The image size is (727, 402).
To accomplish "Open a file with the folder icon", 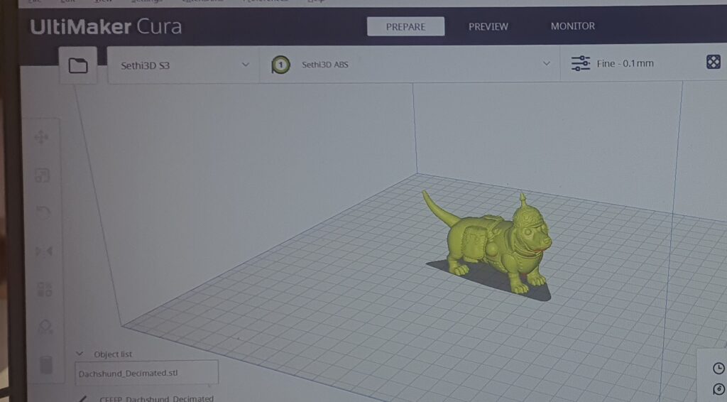I will tap(78, 65).
